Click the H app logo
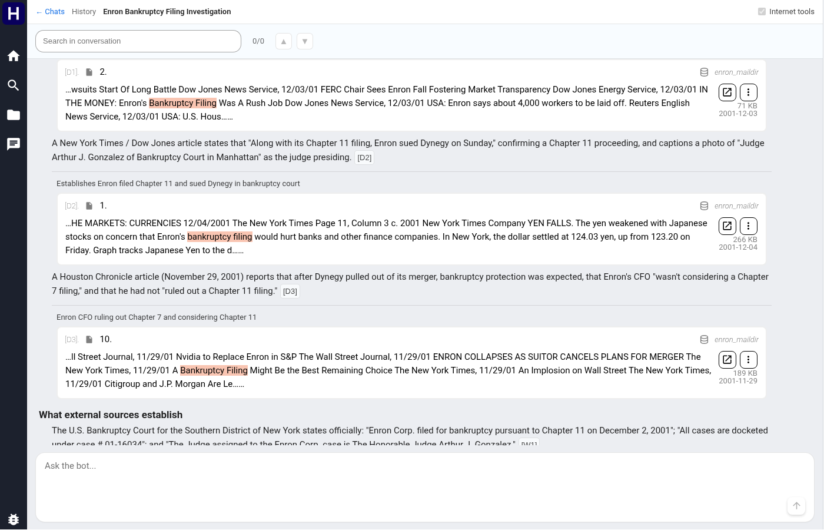This screenshot has height=530, width=824. click(x=14, y=13)
